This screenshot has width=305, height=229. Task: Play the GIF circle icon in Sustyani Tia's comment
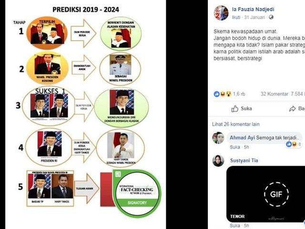tap(276, 194)
